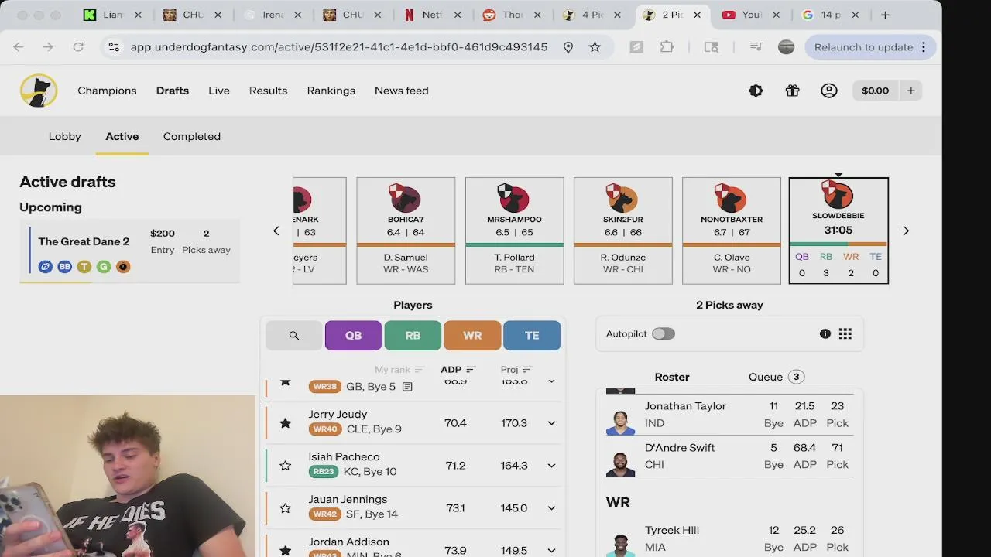Switch to the Active tab

[x=122, y=136]
